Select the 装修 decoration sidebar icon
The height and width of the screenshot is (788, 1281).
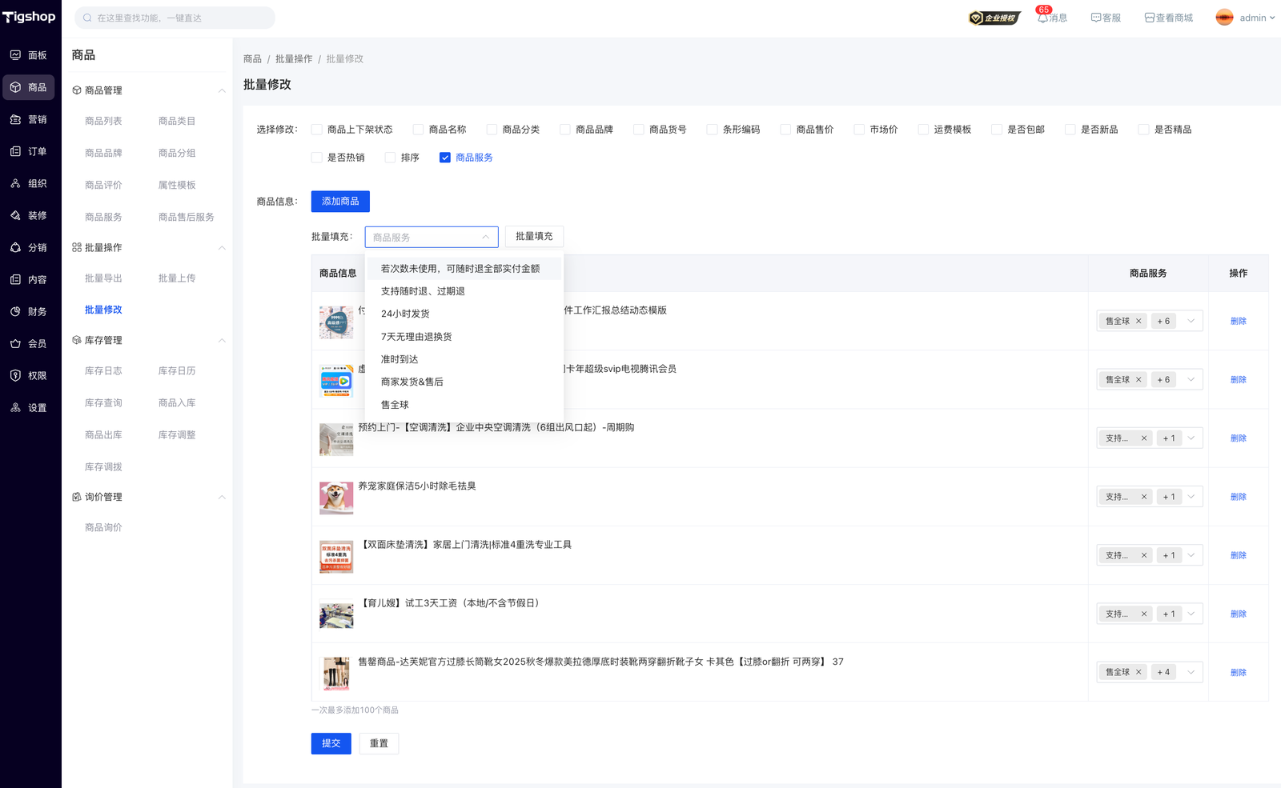(15, 215)
